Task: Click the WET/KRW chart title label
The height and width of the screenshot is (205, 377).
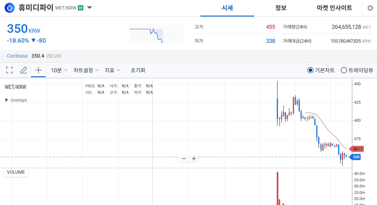Action: (15, 87)
